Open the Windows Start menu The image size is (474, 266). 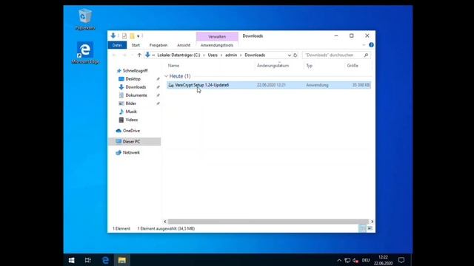[71, 260]
